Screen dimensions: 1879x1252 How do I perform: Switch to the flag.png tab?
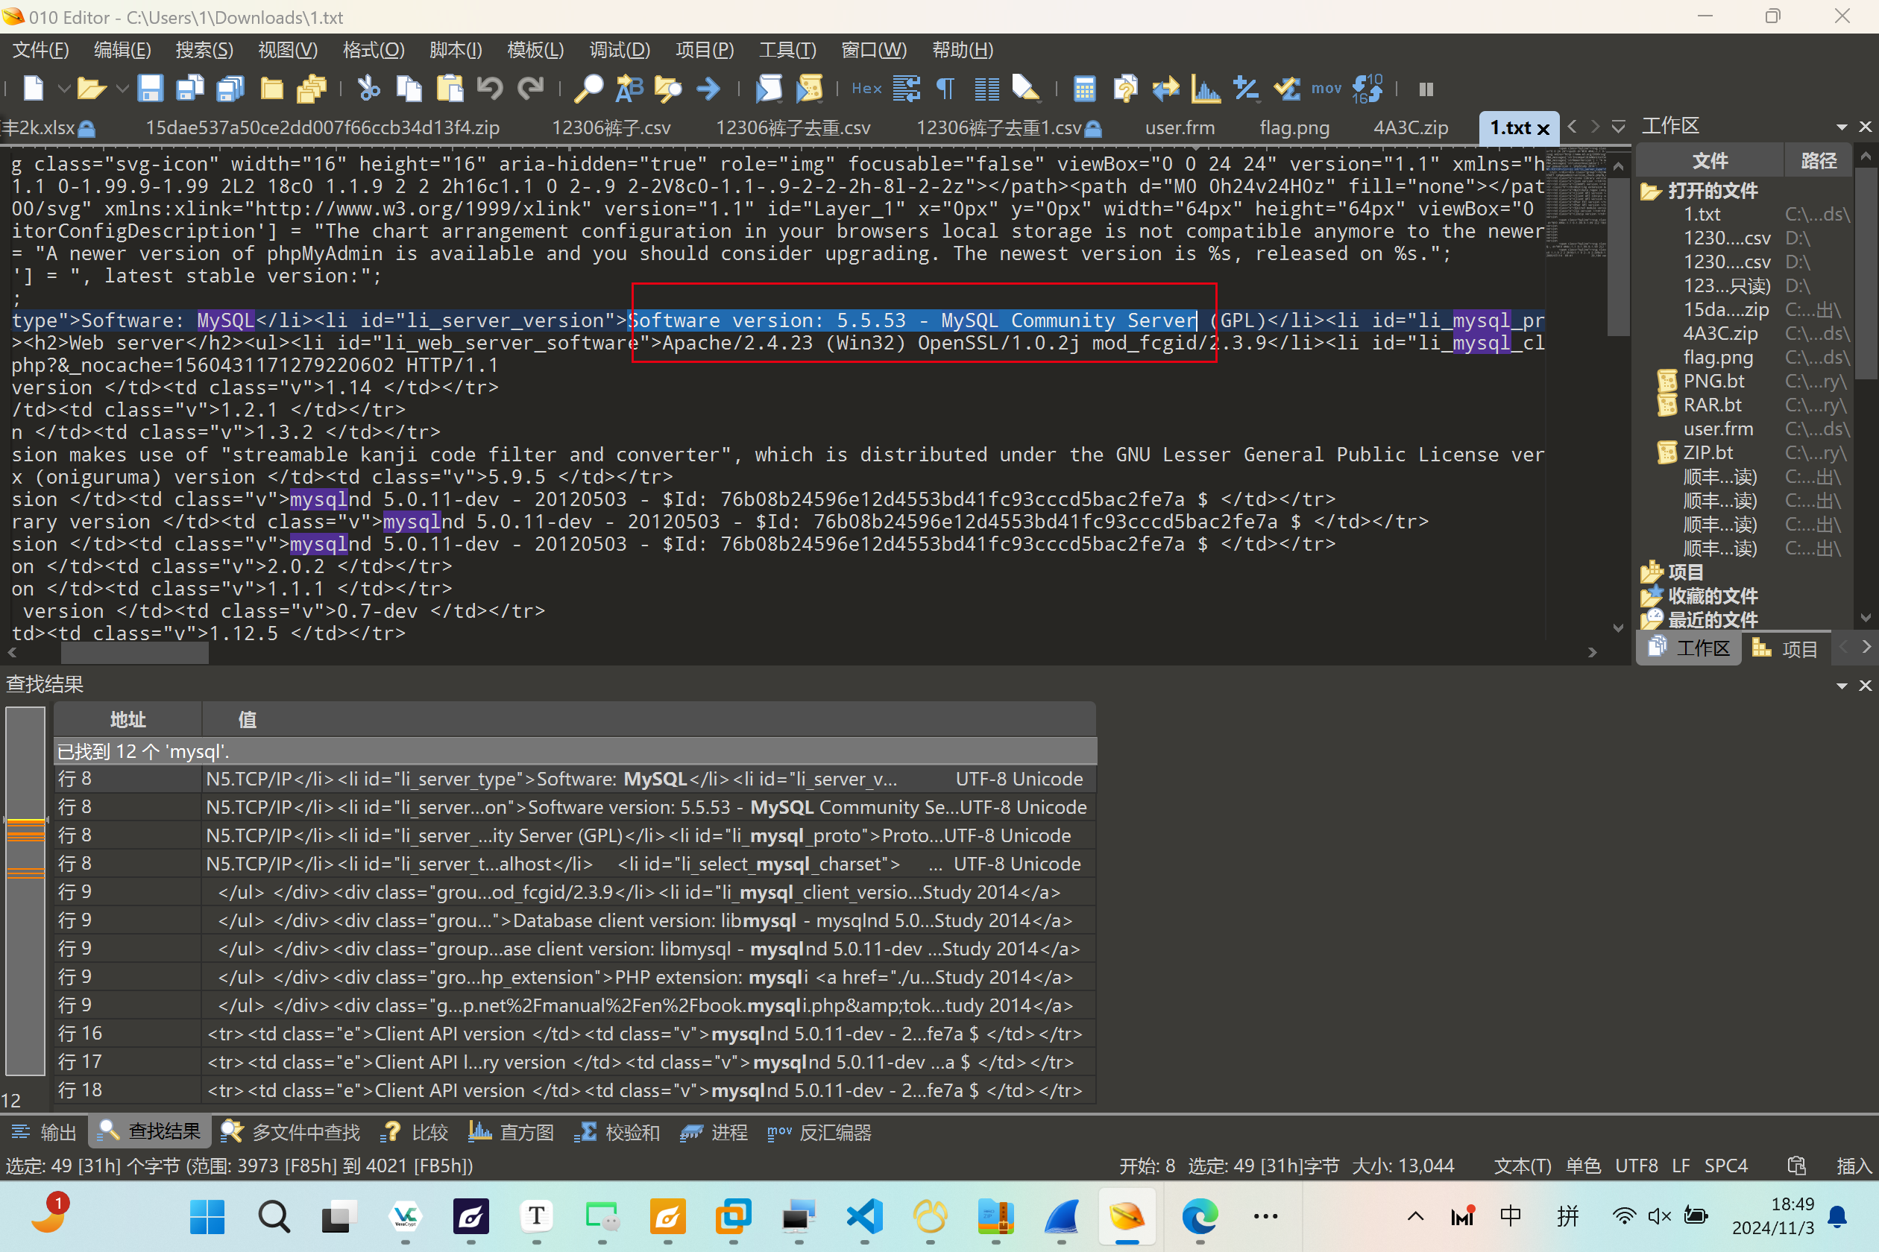[x=1294, y=127]
